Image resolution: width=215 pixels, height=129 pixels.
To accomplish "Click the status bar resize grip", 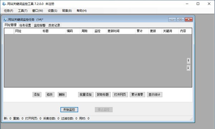I will click(x=191, y=119).
